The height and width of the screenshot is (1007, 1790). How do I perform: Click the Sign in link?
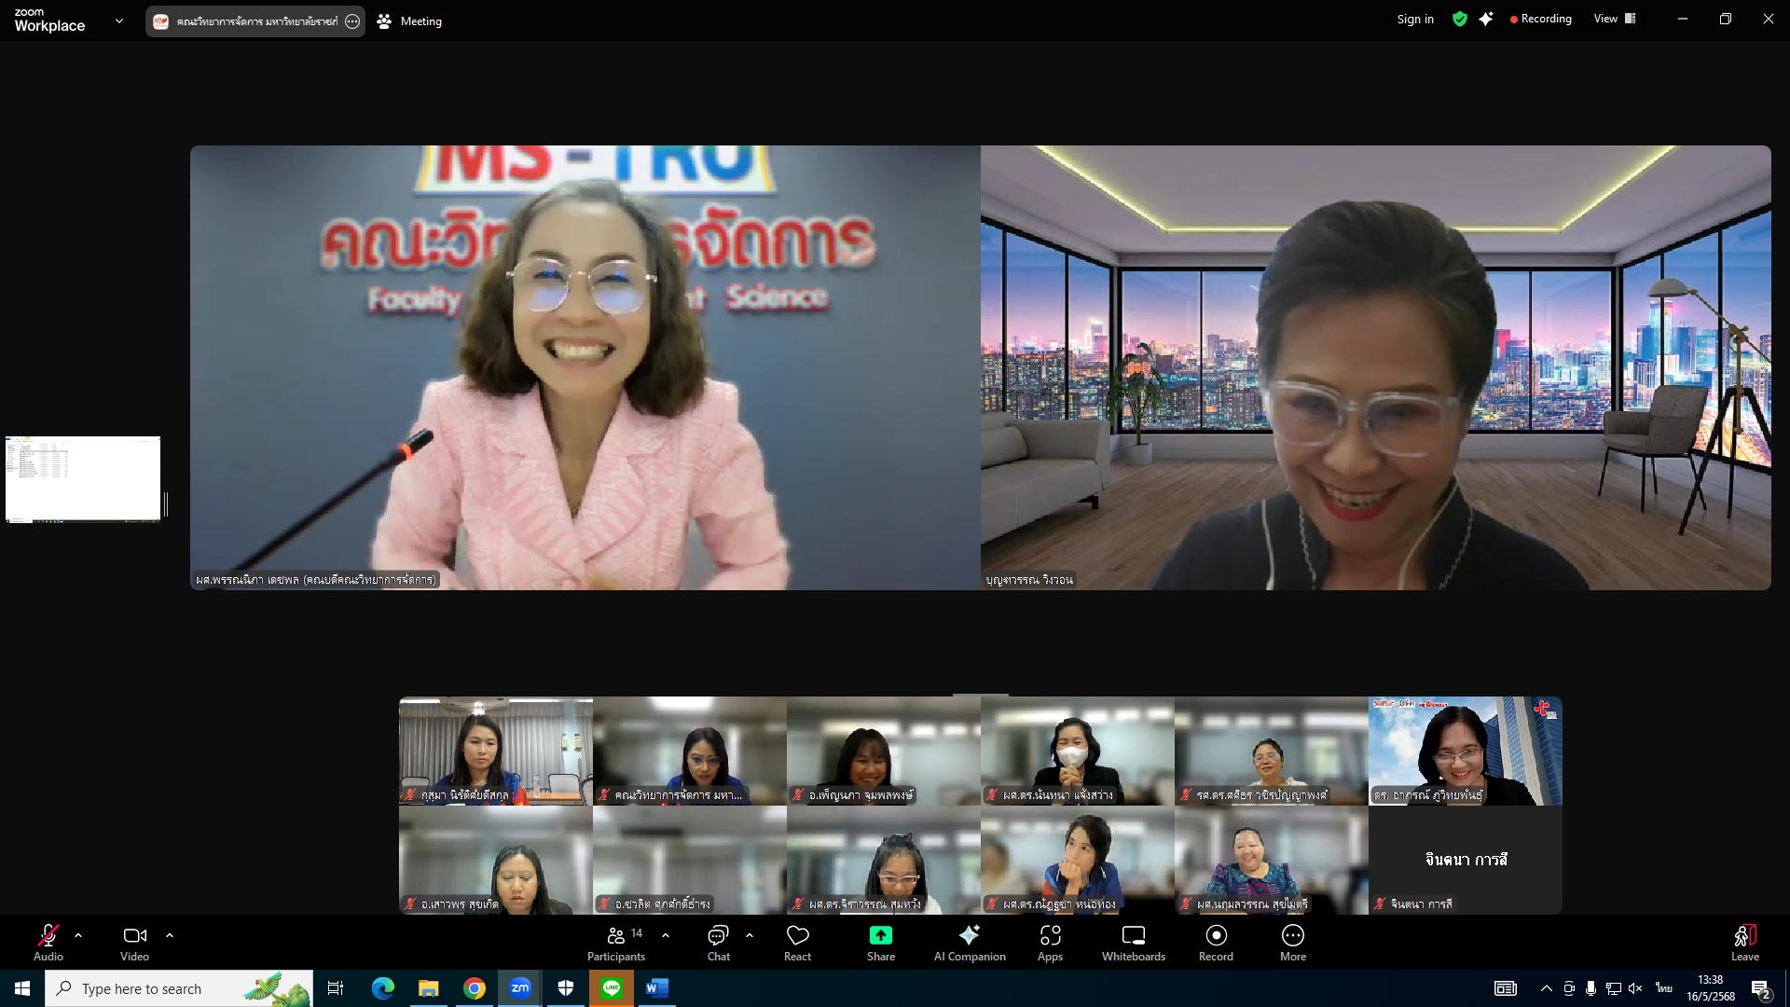click(x=1414, y=19)
